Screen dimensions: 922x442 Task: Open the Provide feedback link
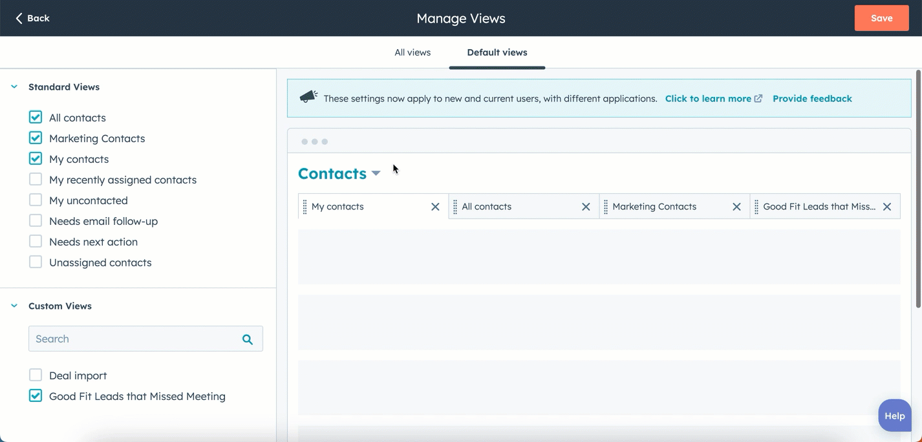812,99
